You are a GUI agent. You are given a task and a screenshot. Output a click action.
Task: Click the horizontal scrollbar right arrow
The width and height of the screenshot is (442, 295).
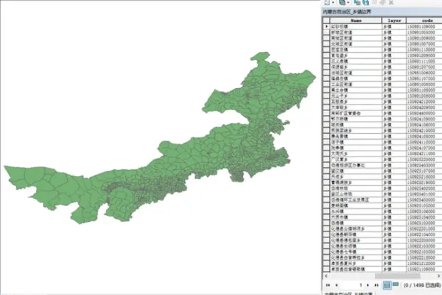(x=439, y=276)
